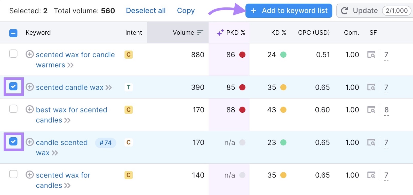Sort table by Keyword column header
Screen dimensions: 413x195
[38, 33]
